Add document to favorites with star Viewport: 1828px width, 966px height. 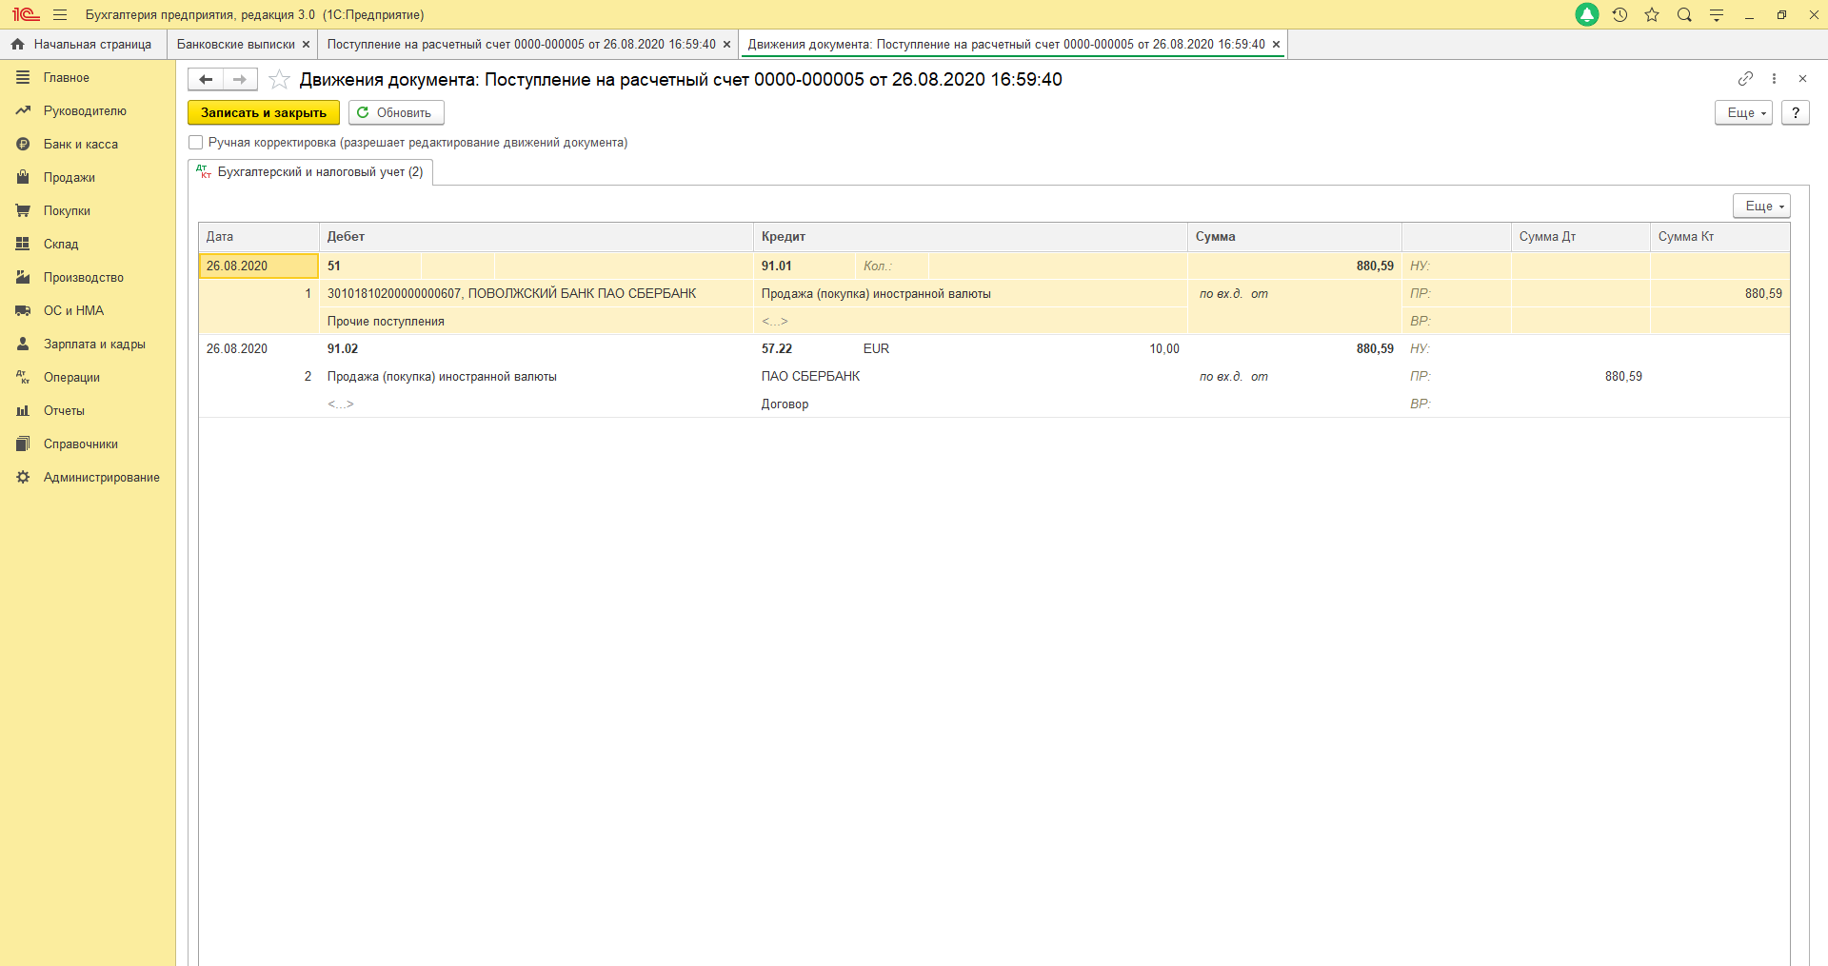(279, 80)
